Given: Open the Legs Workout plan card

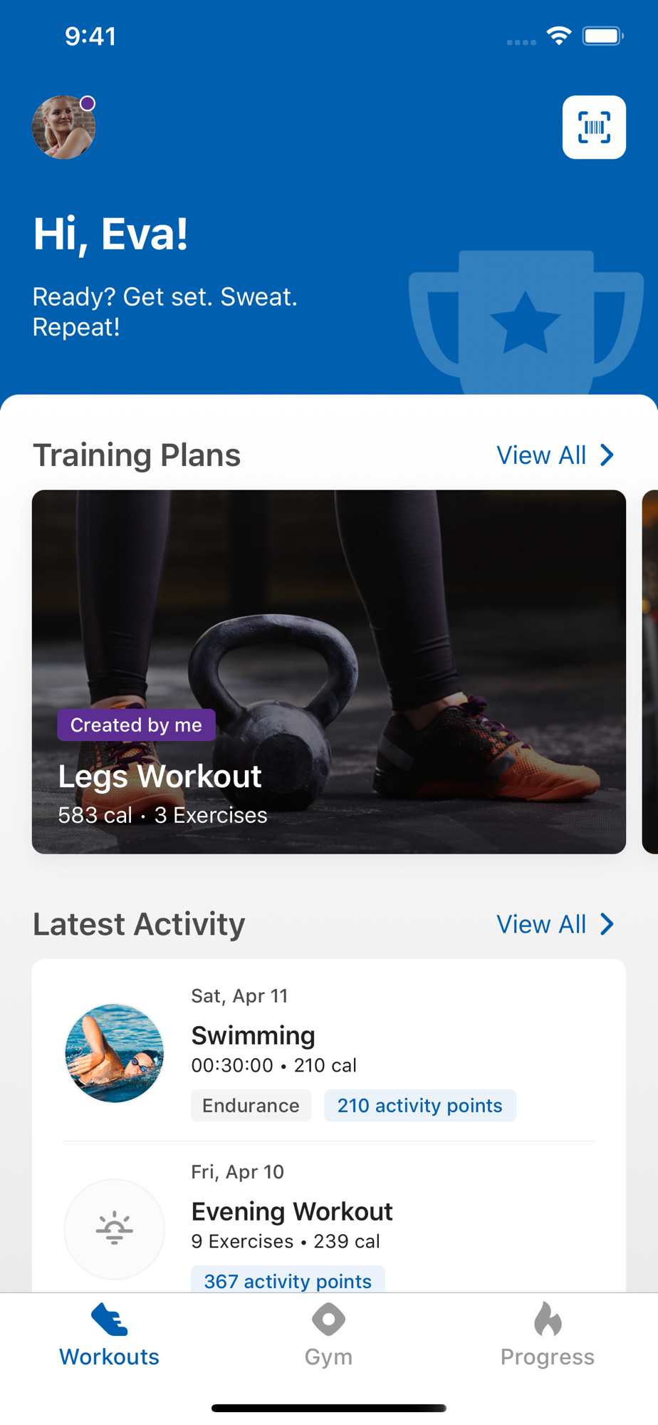Looking at the screenshot, I should [x=329, y=672].
